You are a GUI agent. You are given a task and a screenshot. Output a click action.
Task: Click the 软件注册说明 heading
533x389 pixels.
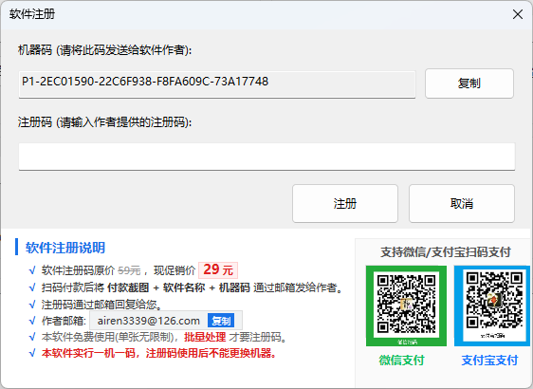65,248
